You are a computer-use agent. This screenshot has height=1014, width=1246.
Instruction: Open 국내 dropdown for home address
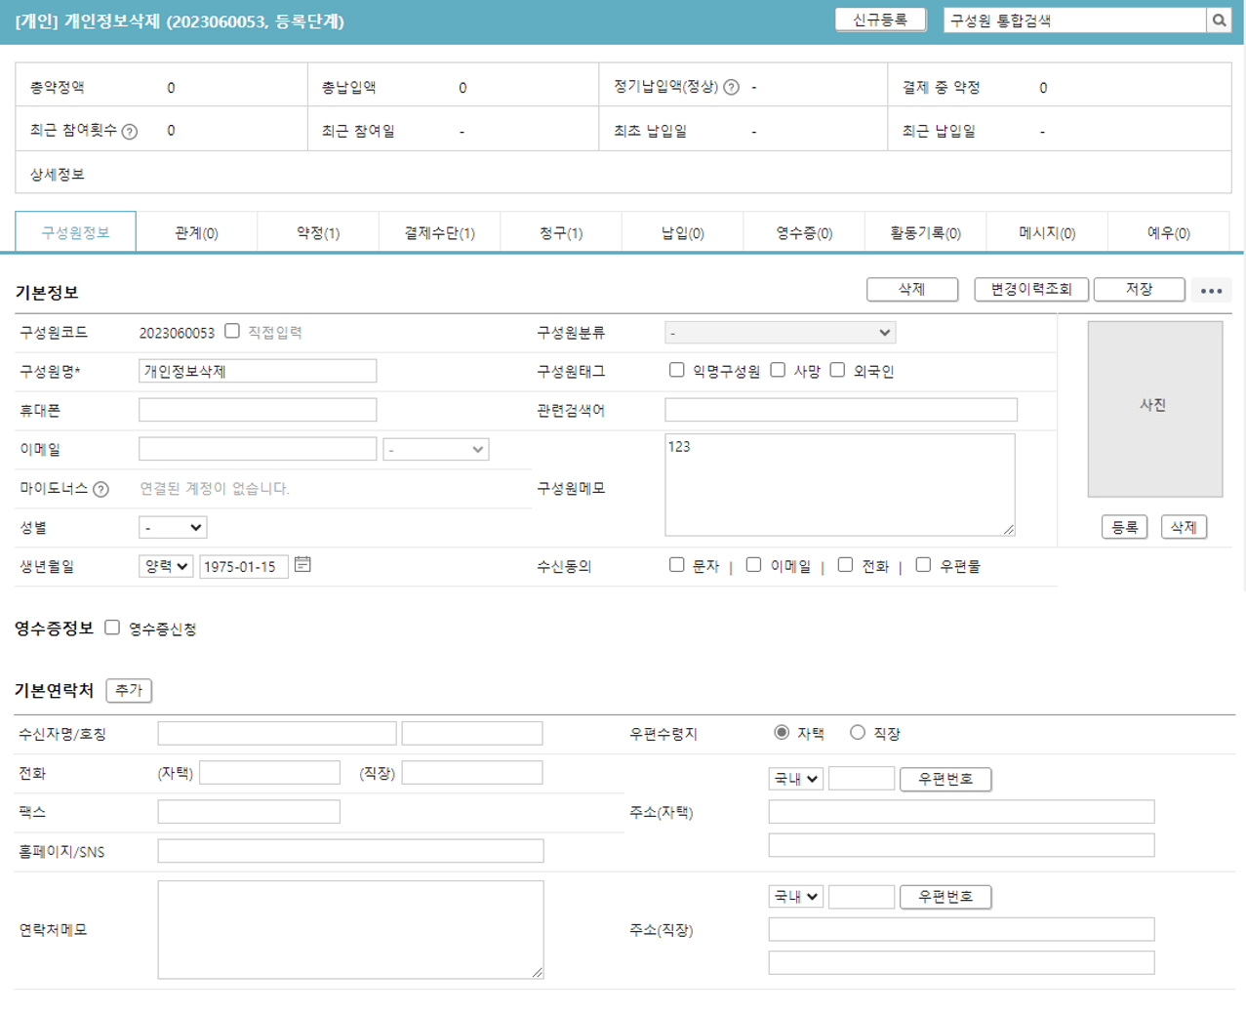(796, 779)
